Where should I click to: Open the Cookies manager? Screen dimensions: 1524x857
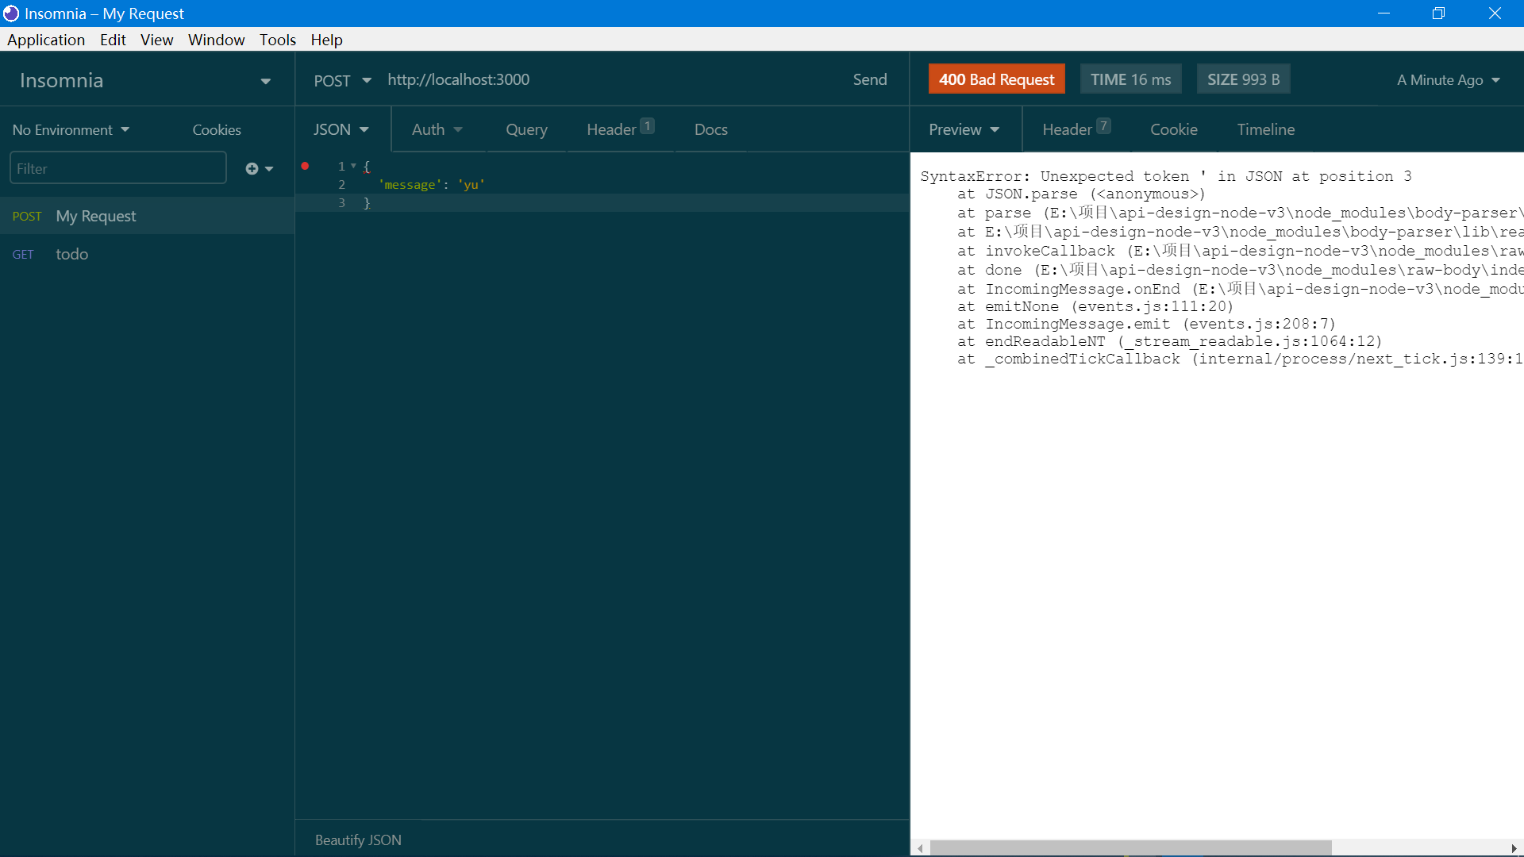click(x=216, y=129)
